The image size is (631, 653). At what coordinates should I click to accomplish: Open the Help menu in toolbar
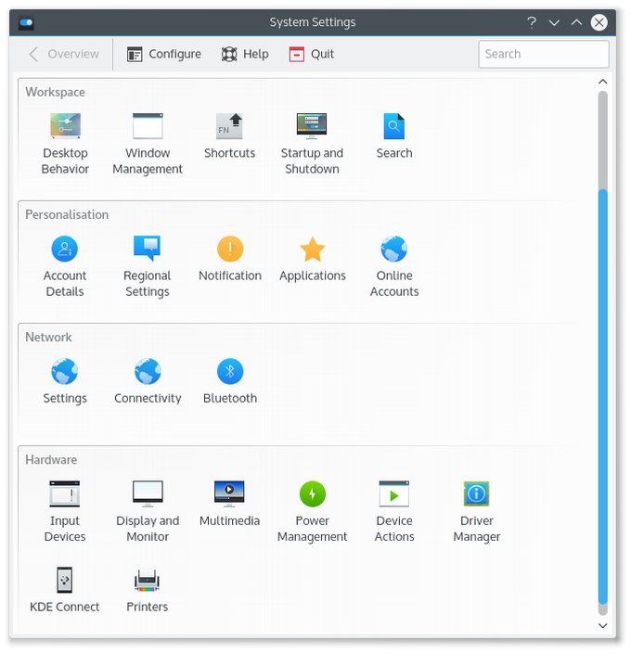click(x=245, y=54)
